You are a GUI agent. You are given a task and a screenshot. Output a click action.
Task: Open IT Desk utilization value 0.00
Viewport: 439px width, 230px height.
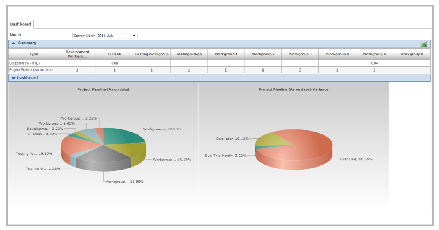pyautogui.click(x=114, y=63)
